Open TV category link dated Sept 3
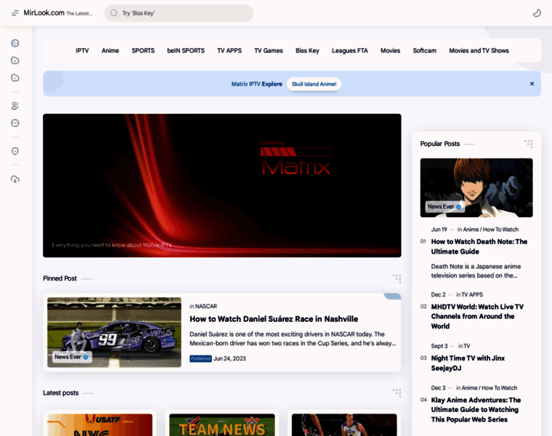 (x=467, y=346)
